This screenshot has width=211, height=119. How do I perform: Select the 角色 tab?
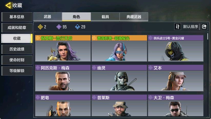pos(76,17)
